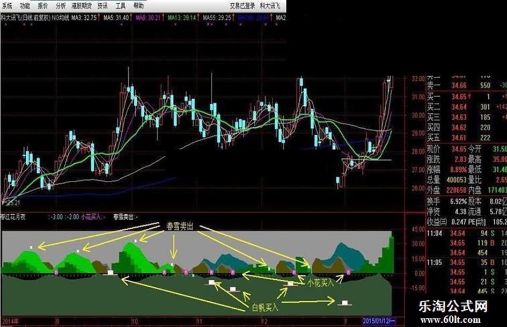Select the 买二 34.64 order book row
This screenshot has height=327, width=507.
coord(467,107)
